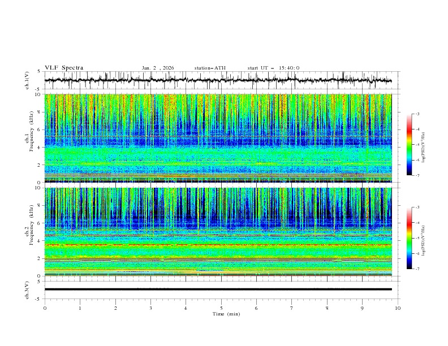Click the upper 'log(PSD)(V²/Hz)' colorbar label
The height and width of the screenshot is (346, 448).
coord(424,148)
